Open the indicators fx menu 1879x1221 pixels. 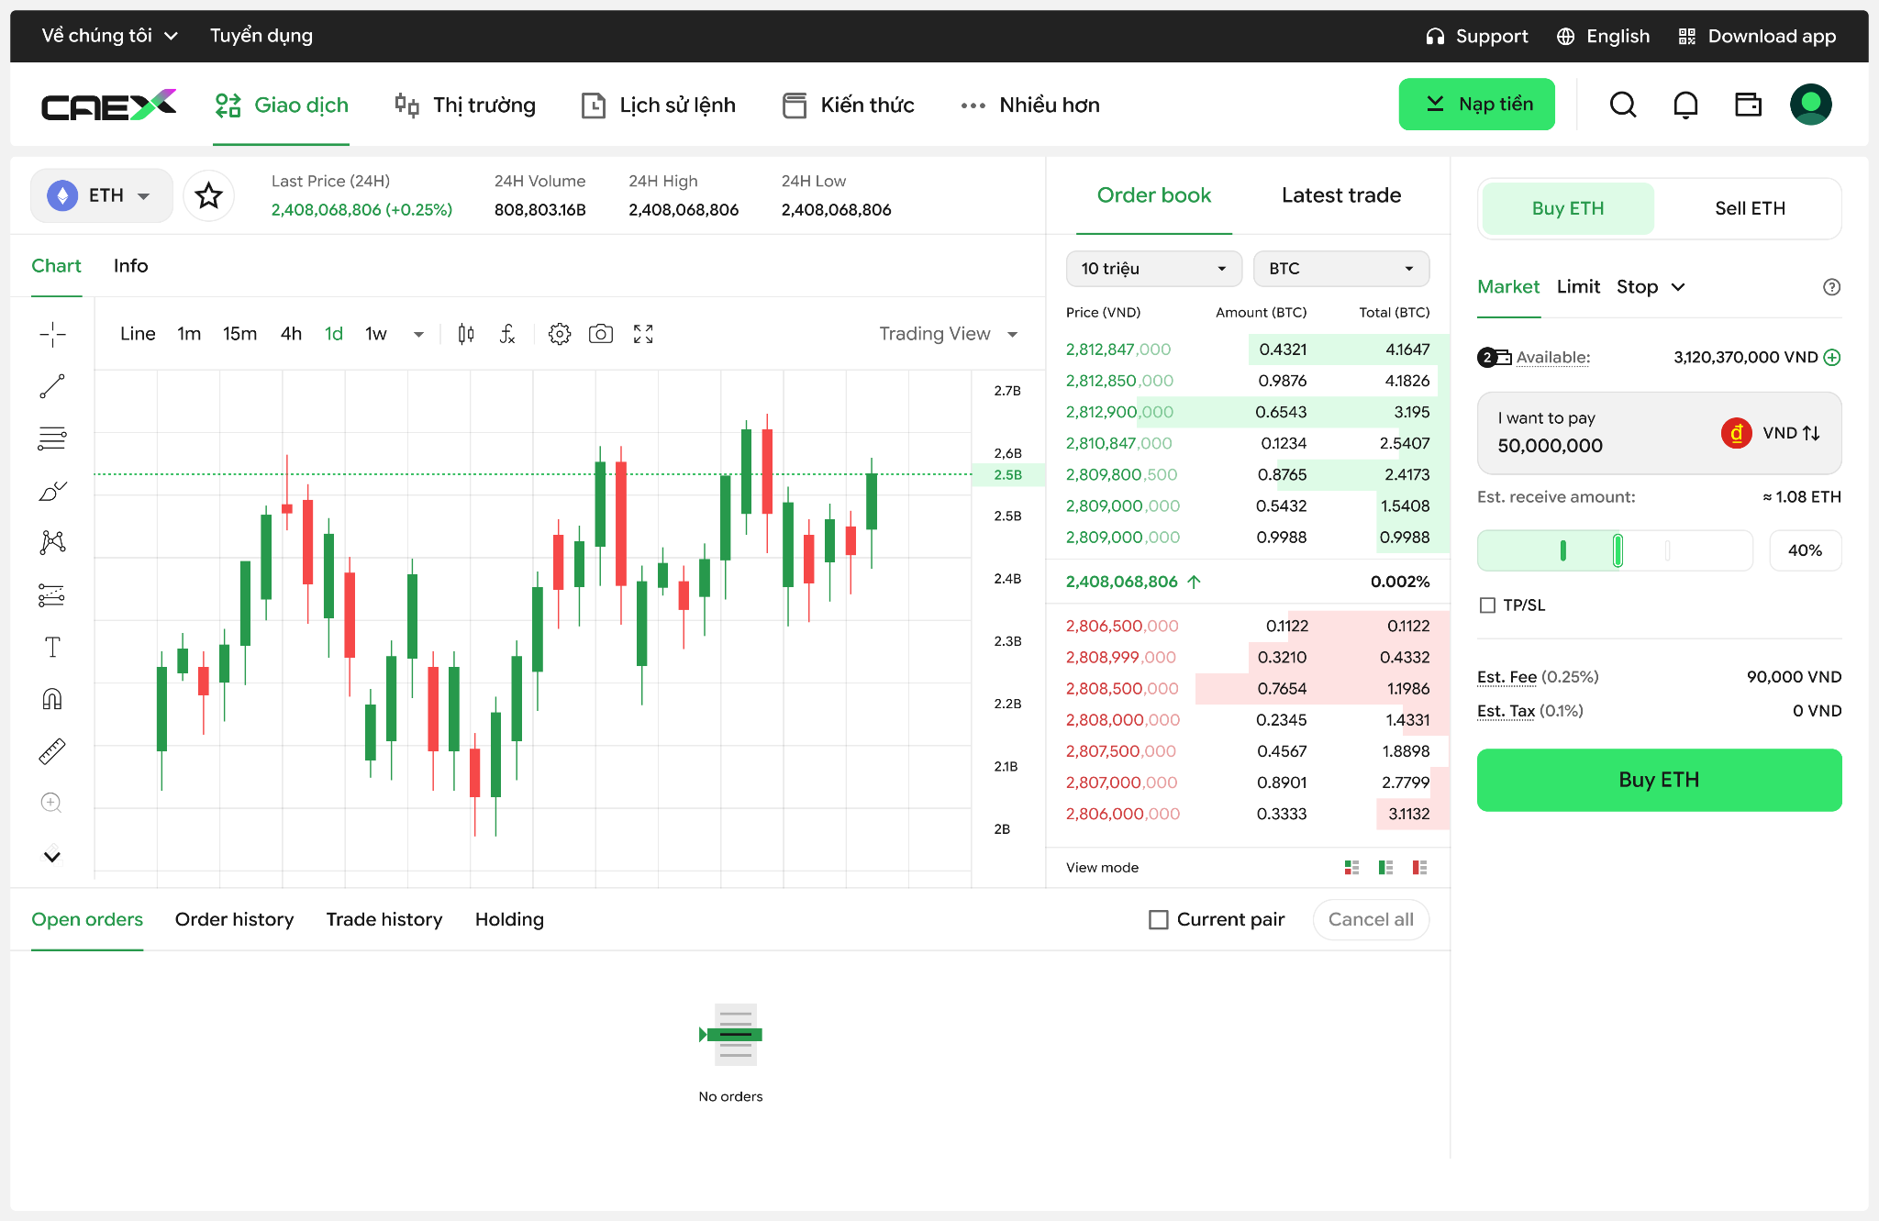(507, 334)
